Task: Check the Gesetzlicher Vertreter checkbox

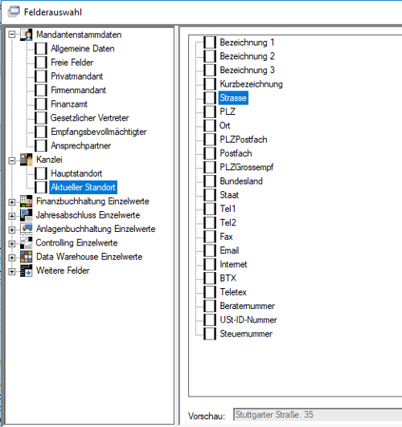Action: (x=41, y=118)
